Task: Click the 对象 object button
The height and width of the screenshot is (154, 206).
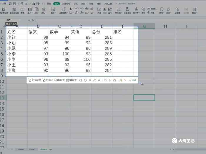Action: [151, 13]
